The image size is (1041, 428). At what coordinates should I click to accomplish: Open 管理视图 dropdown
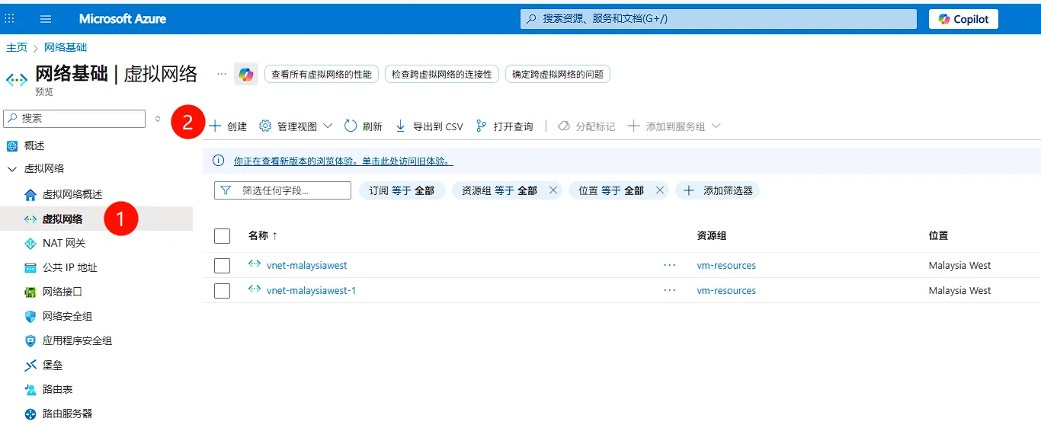coord(296,126)
